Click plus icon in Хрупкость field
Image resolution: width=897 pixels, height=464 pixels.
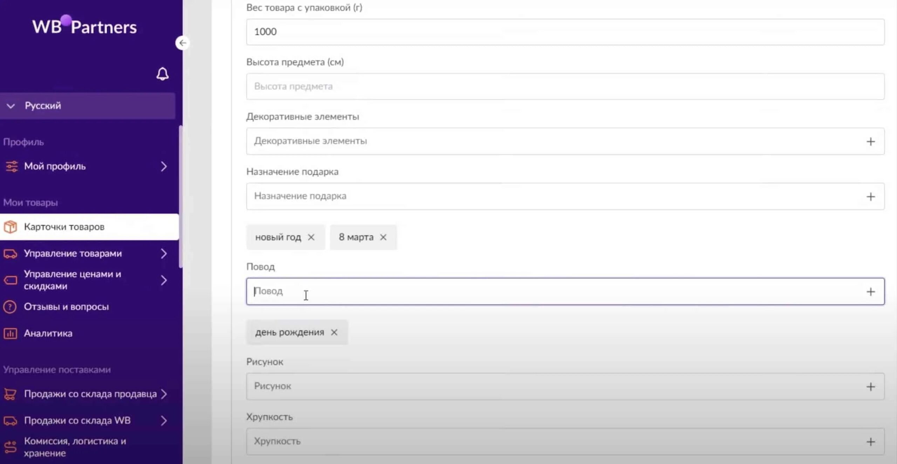(870, 442)
